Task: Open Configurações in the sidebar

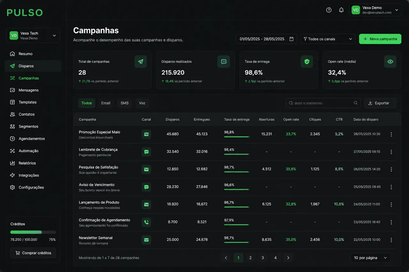Action: coord(33,187)
